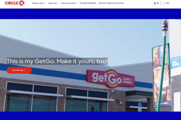The height and width of the screenshot is (120, 181).
Task: Click the saved jobs count (0)
Action: coord(168,3)
